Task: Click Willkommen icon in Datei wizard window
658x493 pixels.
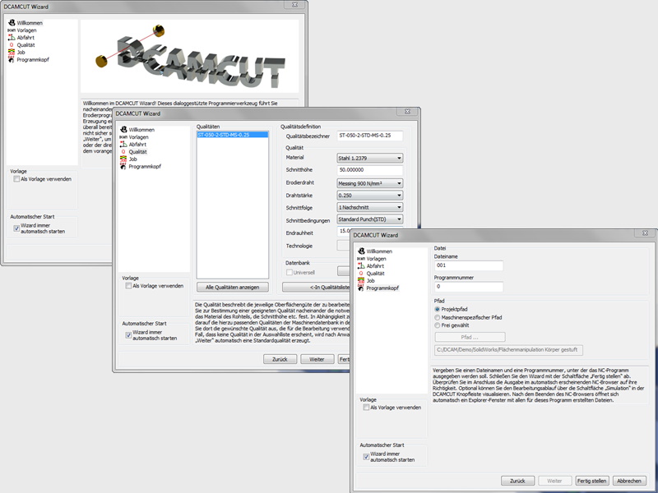Action: coord(361,251)
